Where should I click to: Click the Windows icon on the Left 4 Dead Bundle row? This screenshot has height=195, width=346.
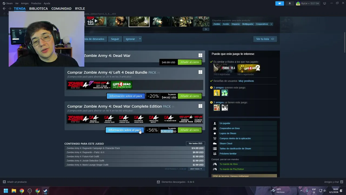[200, 72]
